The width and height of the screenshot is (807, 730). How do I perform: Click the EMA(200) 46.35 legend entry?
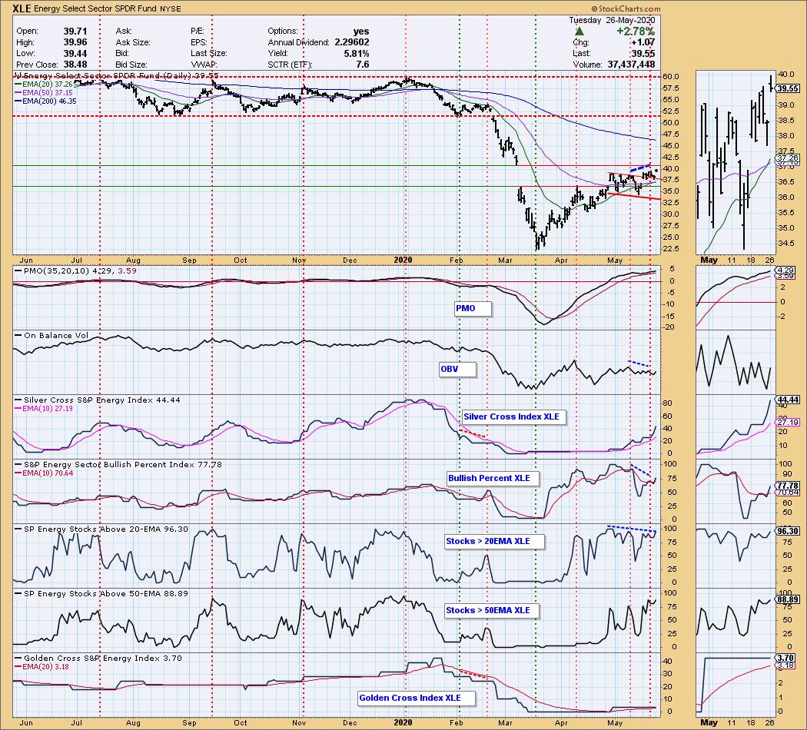pos(46,101)
